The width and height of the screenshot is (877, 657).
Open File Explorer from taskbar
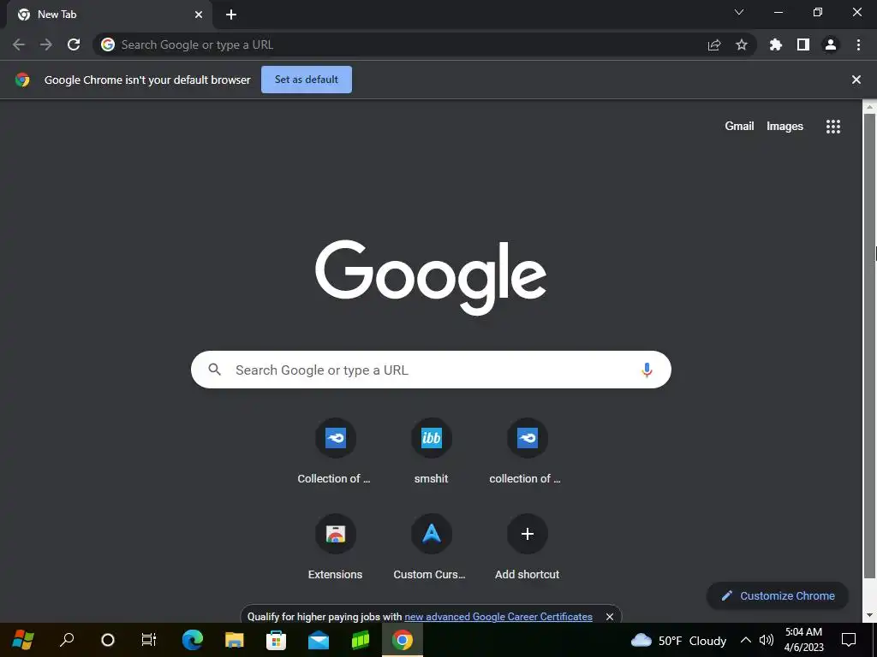[x=235, y=640]
